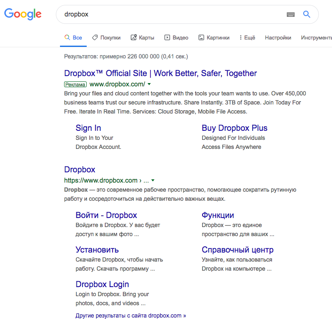332x327 pixels.
Task: Switch to the Карты tab
Action: pos(142,37)
